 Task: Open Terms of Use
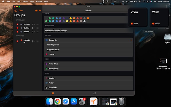(x=88, y=64)
